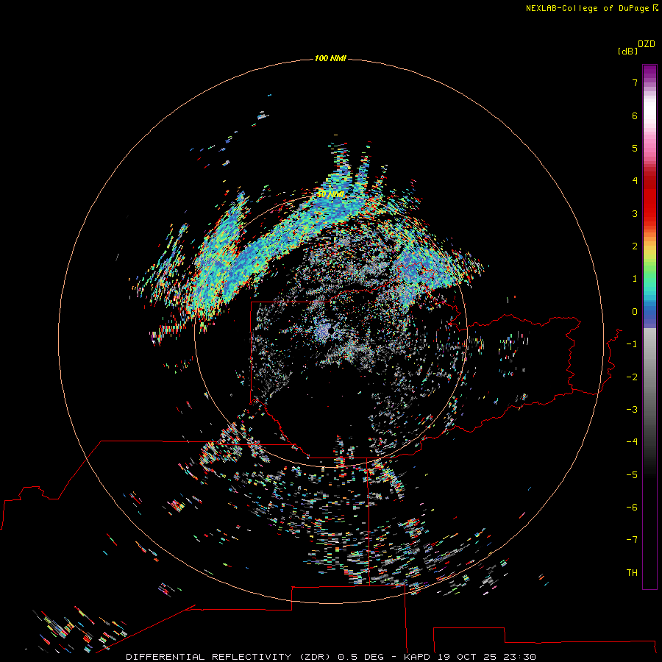This screenshot has width=662, height=662.
Task: Click the legend value 5
Action: (x=635, y=148)
